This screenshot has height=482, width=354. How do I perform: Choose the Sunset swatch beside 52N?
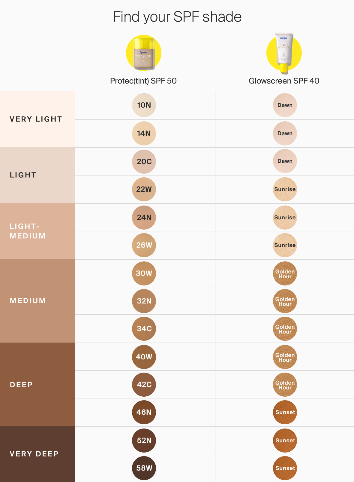pos(285,441)
